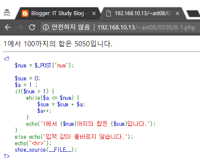The width and height of the screenshot is (200, 163).
Task: Click the URL 192.168.10.13/~ast08/0330/8-1.php in address bar
Action: coord(146,27)
